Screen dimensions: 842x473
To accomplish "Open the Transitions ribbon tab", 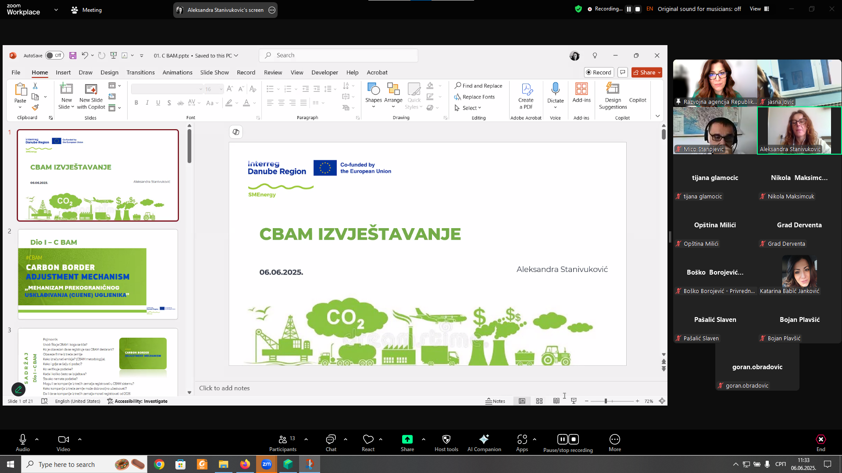I will (x=140, y=73).
